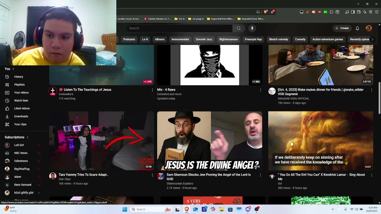Screen dimensions: 381x214
Task: Expand the Subscriptions section
Action: pos(17,137)
